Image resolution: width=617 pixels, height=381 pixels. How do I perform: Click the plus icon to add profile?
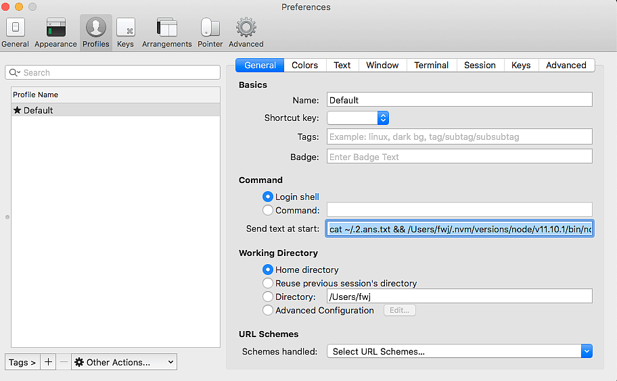[x=48, y=362]
